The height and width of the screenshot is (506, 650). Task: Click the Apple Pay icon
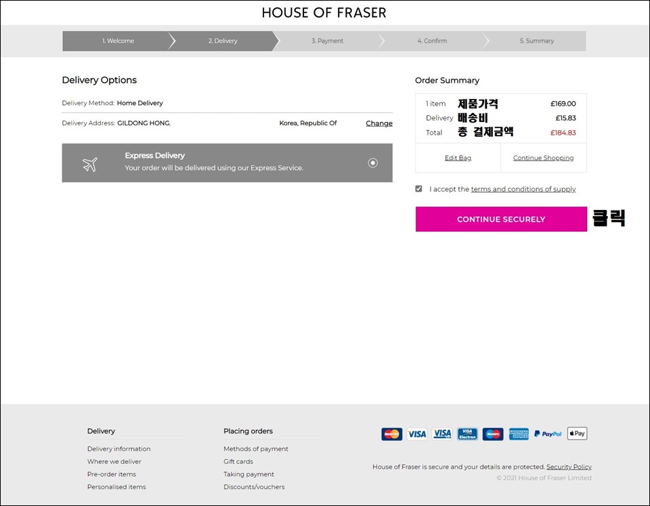coord(577,434)
